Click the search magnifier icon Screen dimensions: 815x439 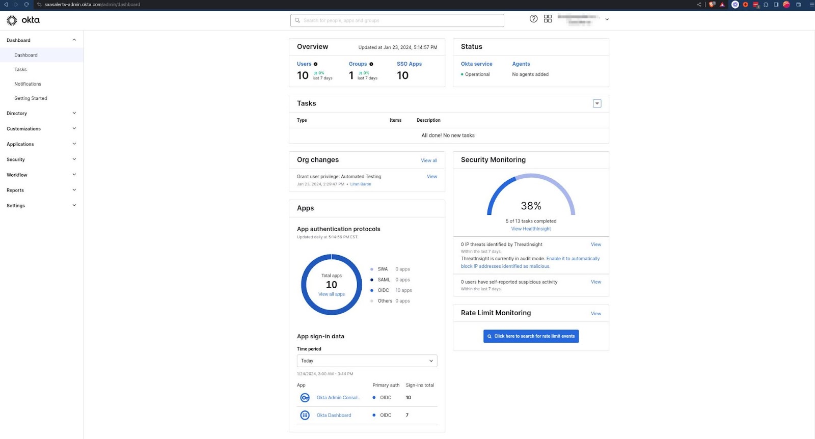pyautogui.click(x=297, y=20)
